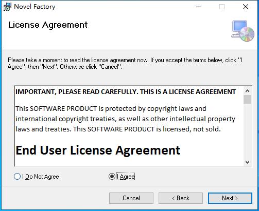Click the End User License Agreement heading

click(98, 150)
